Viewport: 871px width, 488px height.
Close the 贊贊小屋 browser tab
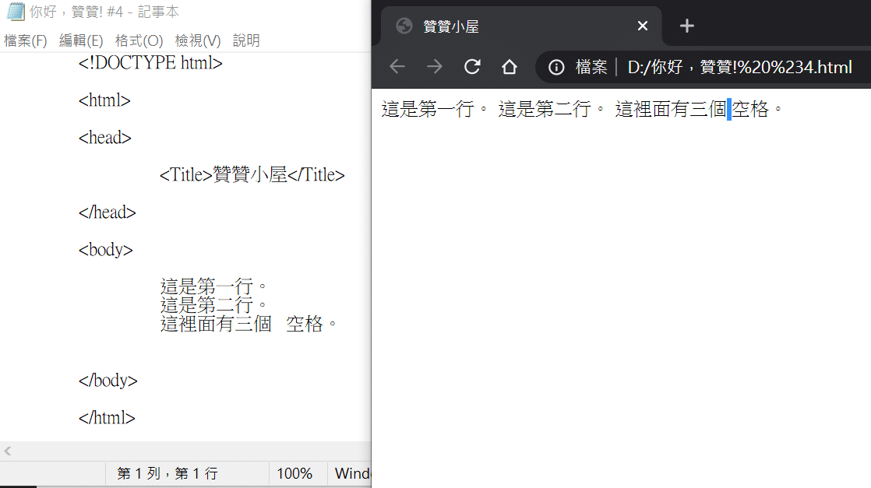tap(643, 26)
